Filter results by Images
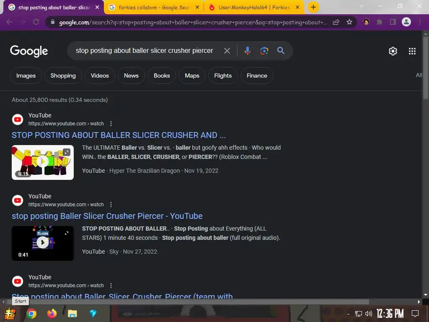Viewport: 429px width, 322px height. [26, 75]
